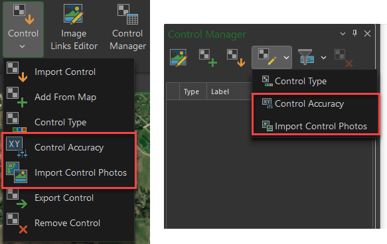Click the Export Control green arrow icon
Viewport: 387px width, 244px height.
click(x=17, y=199)
